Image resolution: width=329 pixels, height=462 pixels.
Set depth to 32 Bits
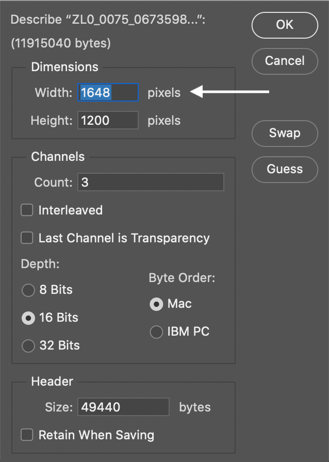coord(28,345)
